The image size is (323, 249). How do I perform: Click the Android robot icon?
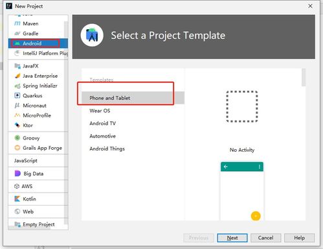tap(17, 43)
